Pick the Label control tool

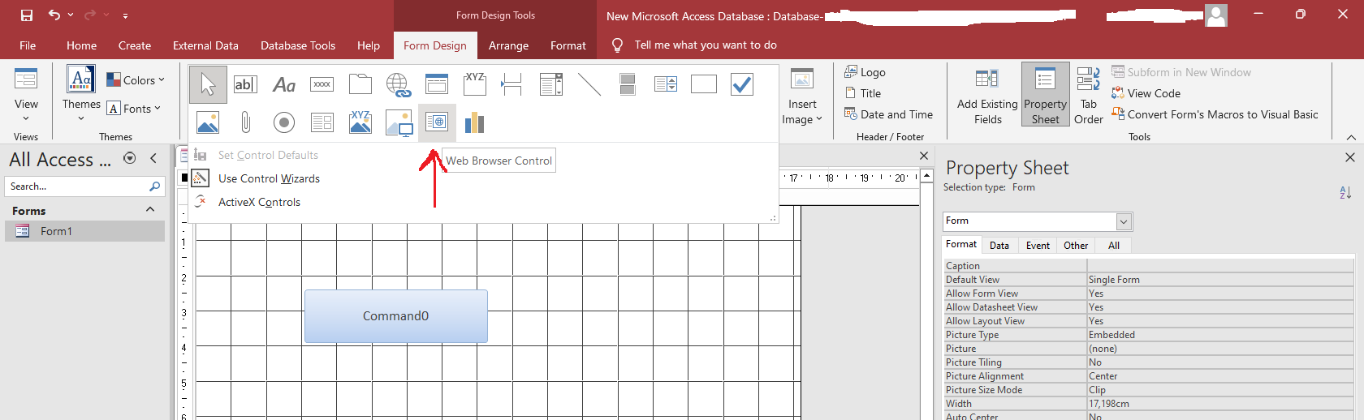pyautogui.click(x=284, y=84)
